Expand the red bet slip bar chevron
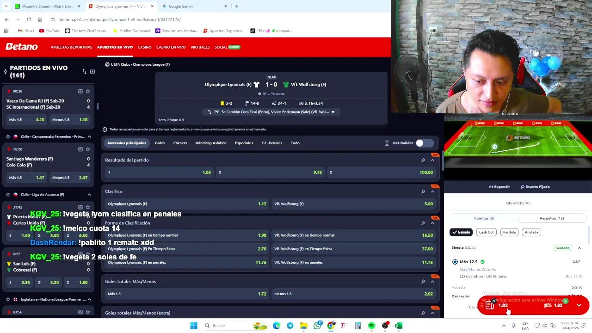 click(579, 305)
